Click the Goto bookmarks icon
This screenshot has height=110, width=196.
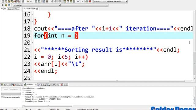pyautogui.click(x=9, y=5)
